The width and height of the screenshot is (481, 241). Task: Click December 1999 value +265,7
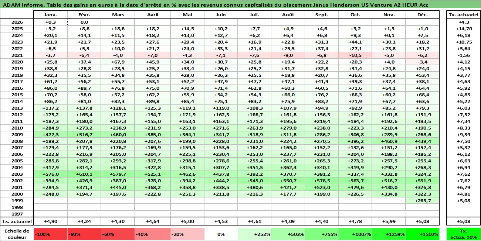422,201
